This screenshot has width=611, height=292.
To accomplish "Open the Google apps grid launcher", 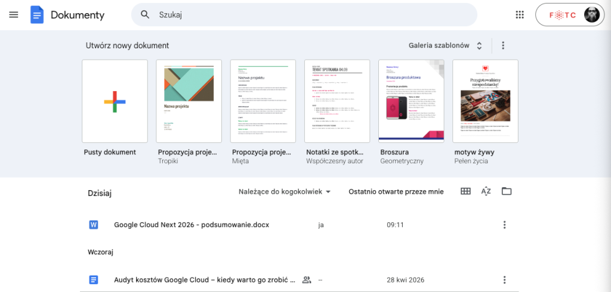I will [x=520, y=15].
